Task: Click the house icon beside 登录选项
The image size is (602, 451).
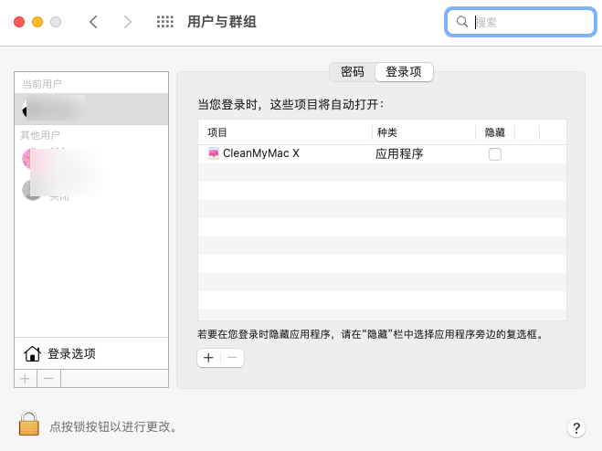Action: [x=32, y=353]
